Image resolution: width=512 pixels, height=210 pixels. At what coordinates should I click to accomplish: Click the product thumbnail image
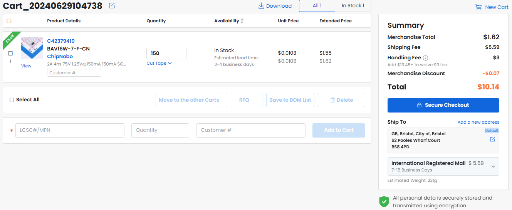coord(32,49)
